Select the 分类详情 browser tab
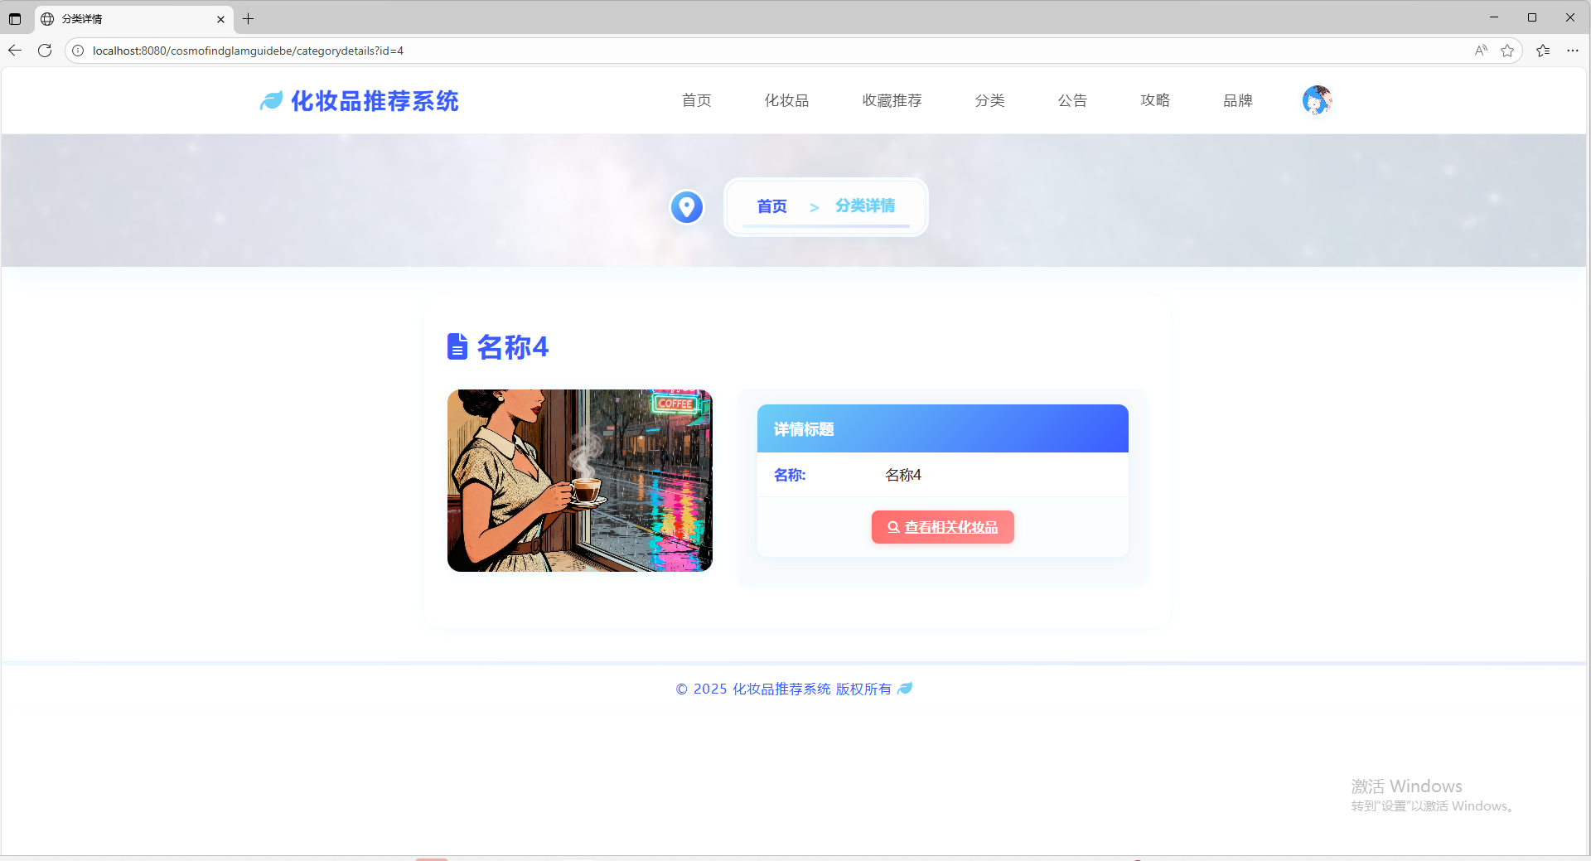This screenshot has width=1591, height=861. pos(133,19)
